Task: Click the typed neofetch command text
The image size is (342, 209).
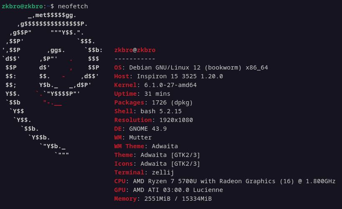Action: tap(73, 6)
